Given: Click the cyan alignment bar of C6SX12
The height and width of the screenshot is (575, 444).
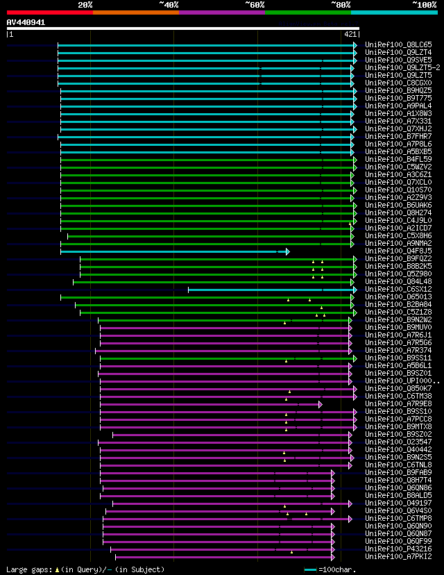Looking at the screenshot, I should (273, 290).
